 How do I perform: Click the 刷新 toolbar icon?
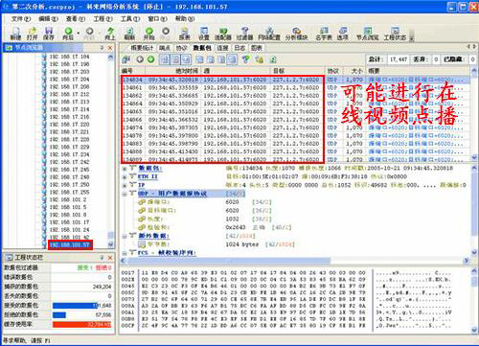point(129,34)
